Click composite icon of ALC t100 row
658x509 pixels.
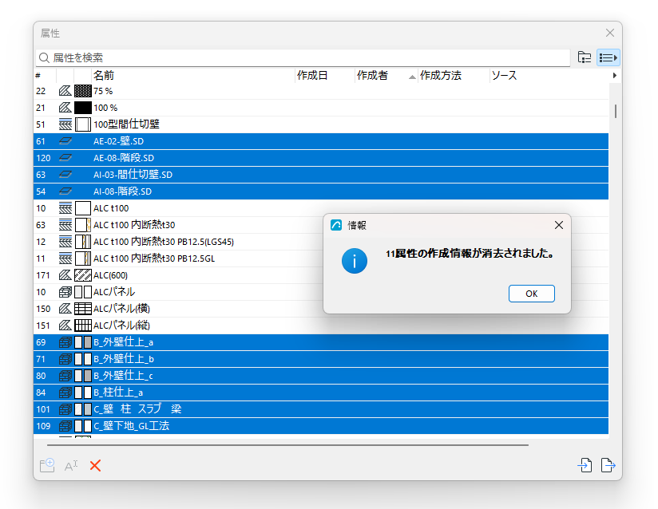pos(65,208)
